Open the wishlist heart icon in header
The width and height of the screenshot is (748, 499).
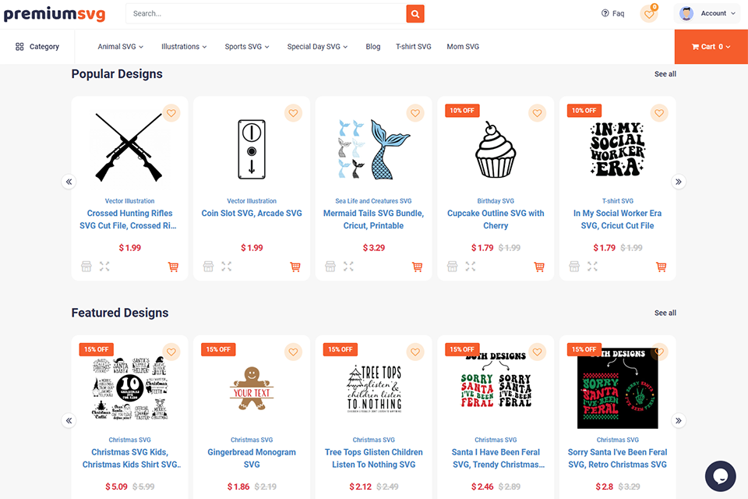[648, 13]
